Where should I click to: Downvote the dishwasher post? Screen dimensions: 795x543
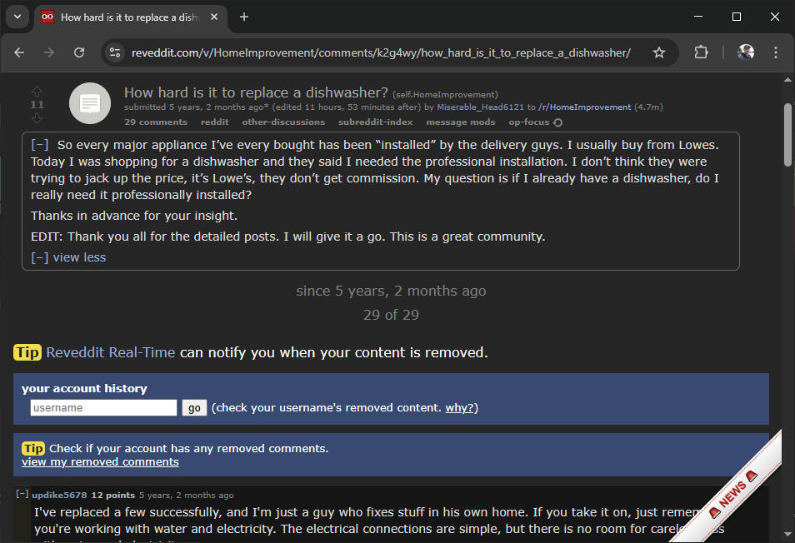click(37, 118)
